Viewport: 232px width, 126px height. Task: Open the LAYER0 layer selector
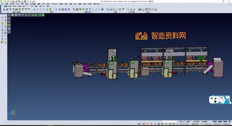[204, 122]
